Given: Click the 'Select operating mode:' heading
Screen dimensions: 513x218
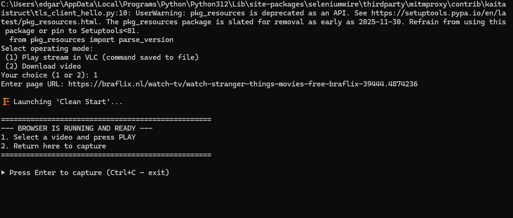Looking at the screenshot, I should [x=47, y=49].
